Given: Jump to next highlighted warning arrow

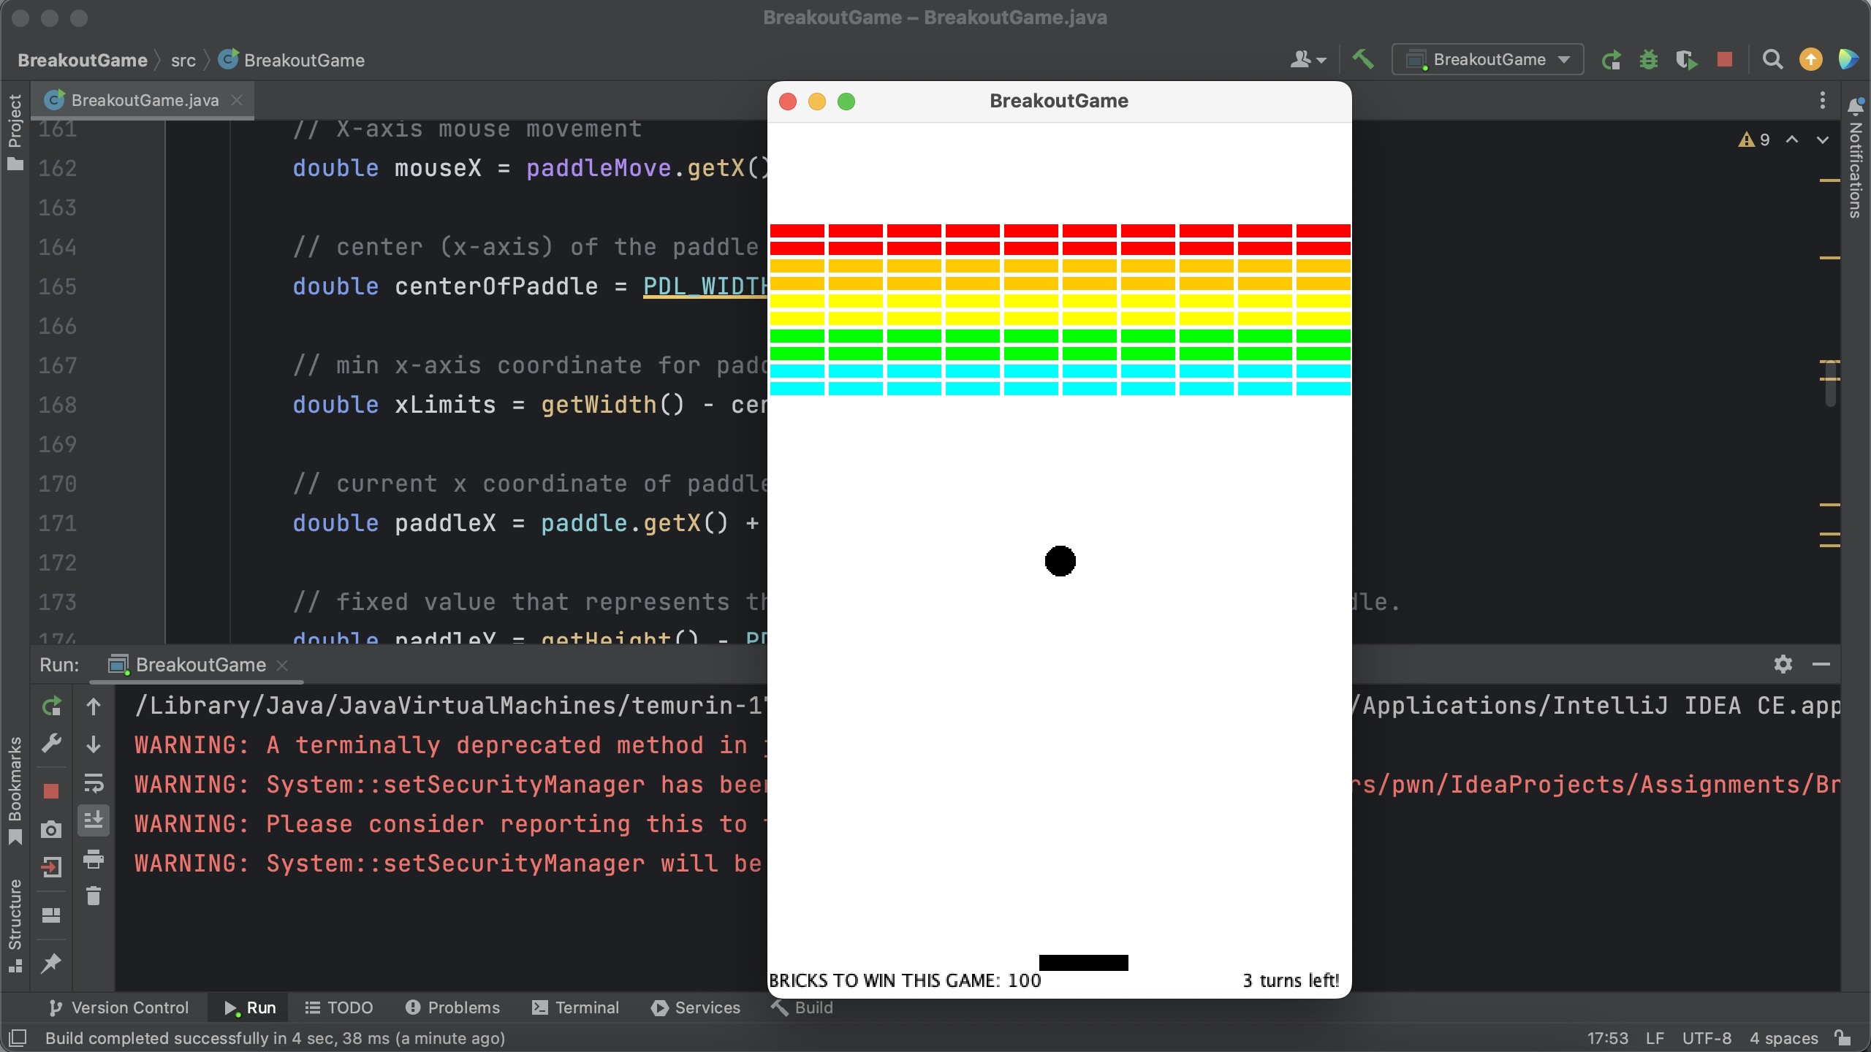Looking at the screenshot, I should click(1822, 140).
